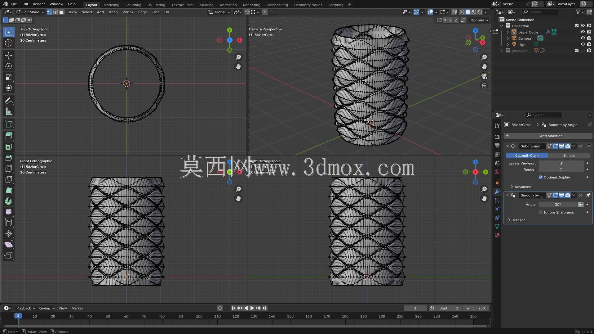Open the File menu
The width and height of the screenshot is (594, 334).
point(14,4)
